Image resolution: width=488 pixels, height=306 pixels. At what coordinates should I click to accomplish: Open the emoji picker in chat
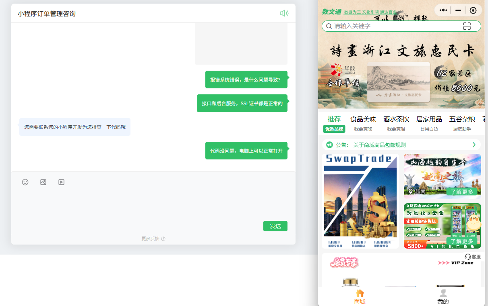(x=25, y=182)
